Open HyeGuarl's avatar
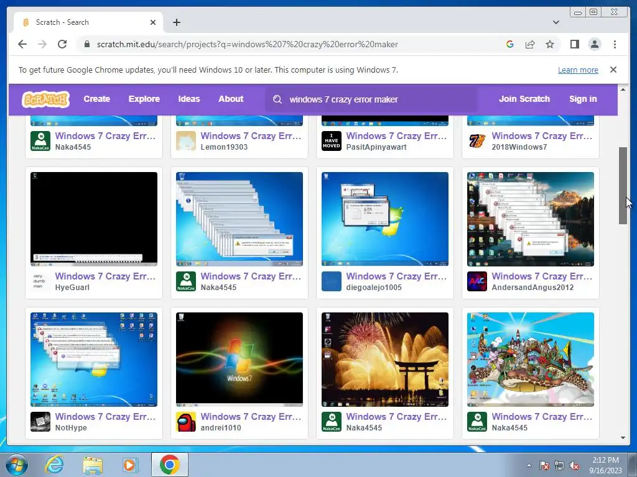This screenshot has width=637, height=477. (40, 281)
